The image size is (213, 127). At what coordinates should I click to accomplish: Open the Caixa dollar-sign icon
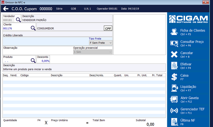[x=174, y=77]
